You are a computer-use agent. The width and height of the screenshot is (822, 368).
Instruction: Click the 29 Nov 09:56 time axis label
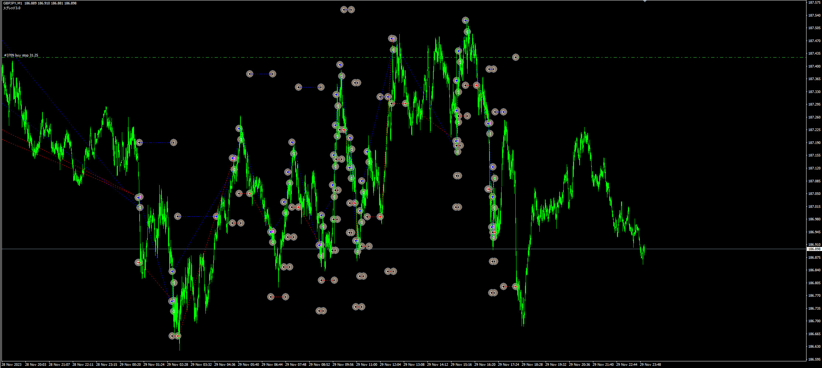click(343, 365)
